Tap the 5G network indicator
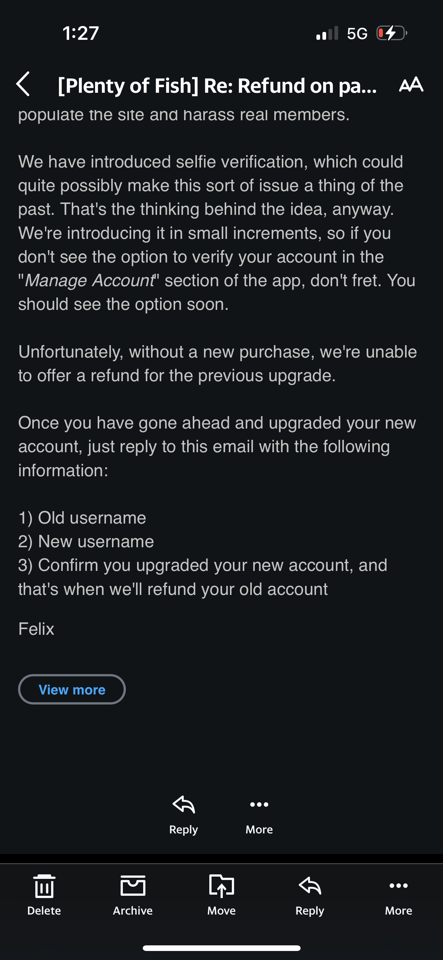This screenshot has width=443, height=960. (357, 33)
